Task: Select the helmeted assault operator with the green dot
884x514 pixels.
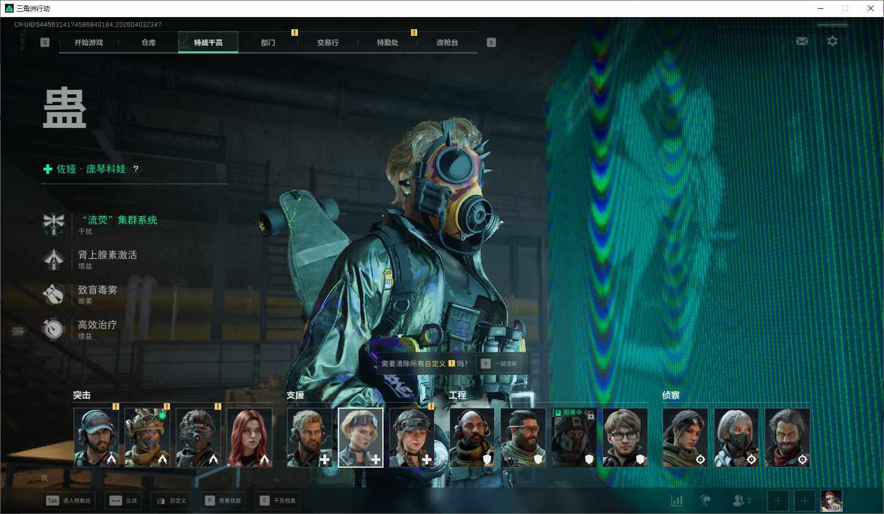Action: 147,438
